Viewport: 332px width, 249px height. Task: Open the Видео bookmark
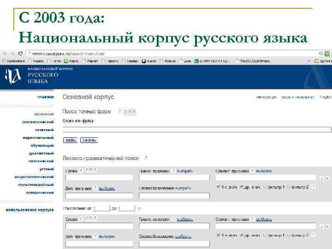[x=149, y=61]
